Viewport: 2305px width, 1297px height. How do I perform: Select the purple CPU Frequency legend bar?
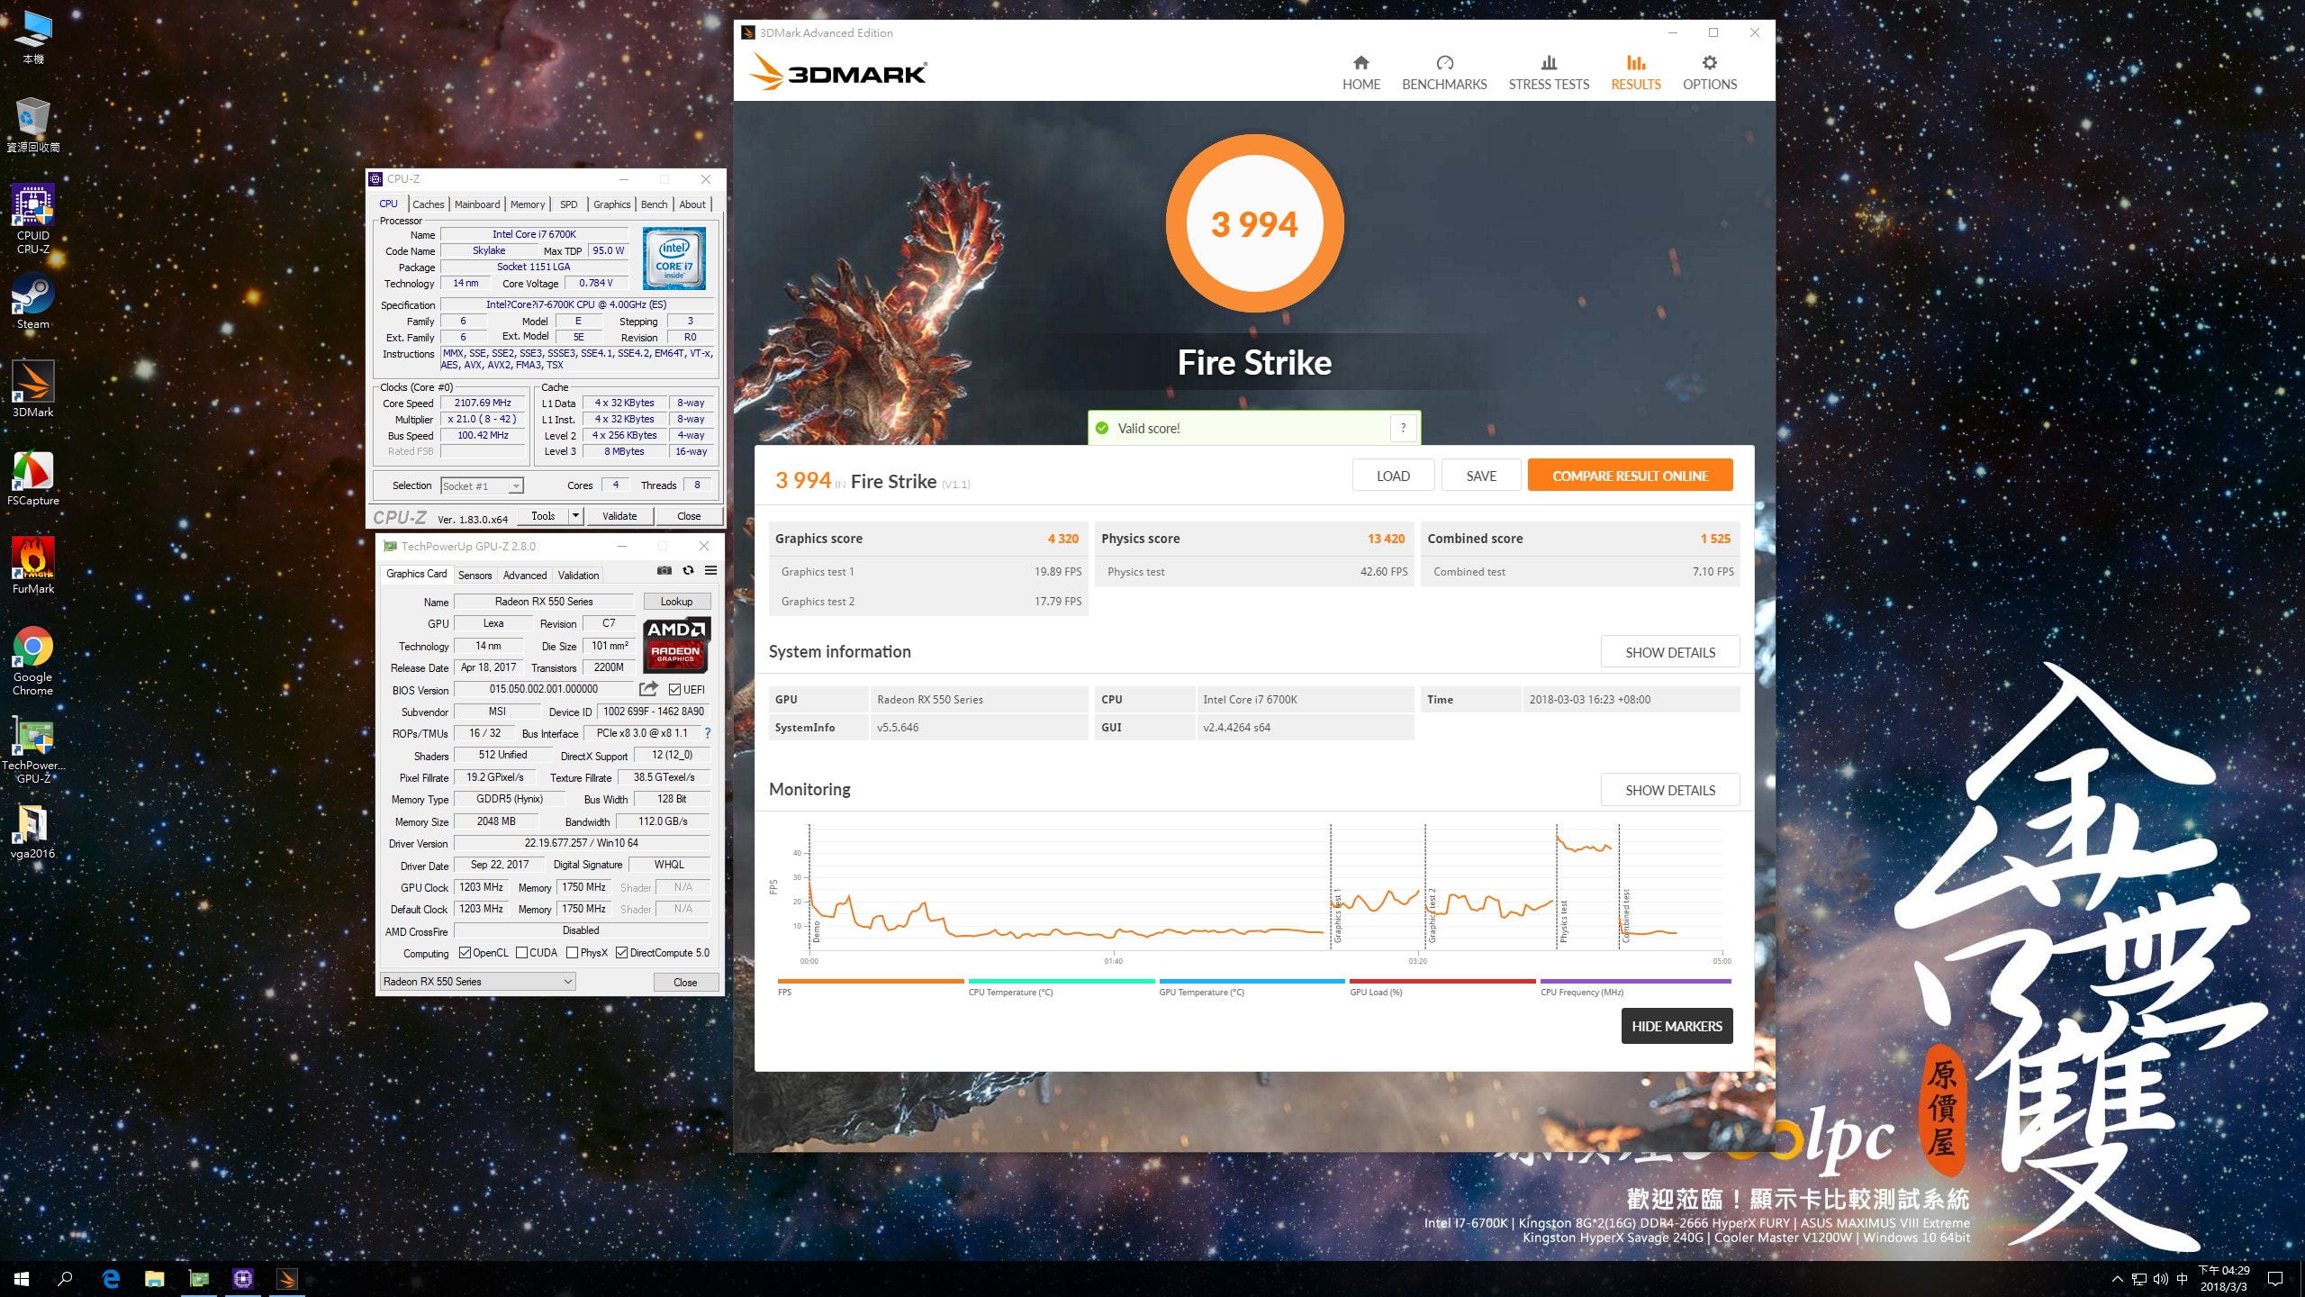(1635, 981)
